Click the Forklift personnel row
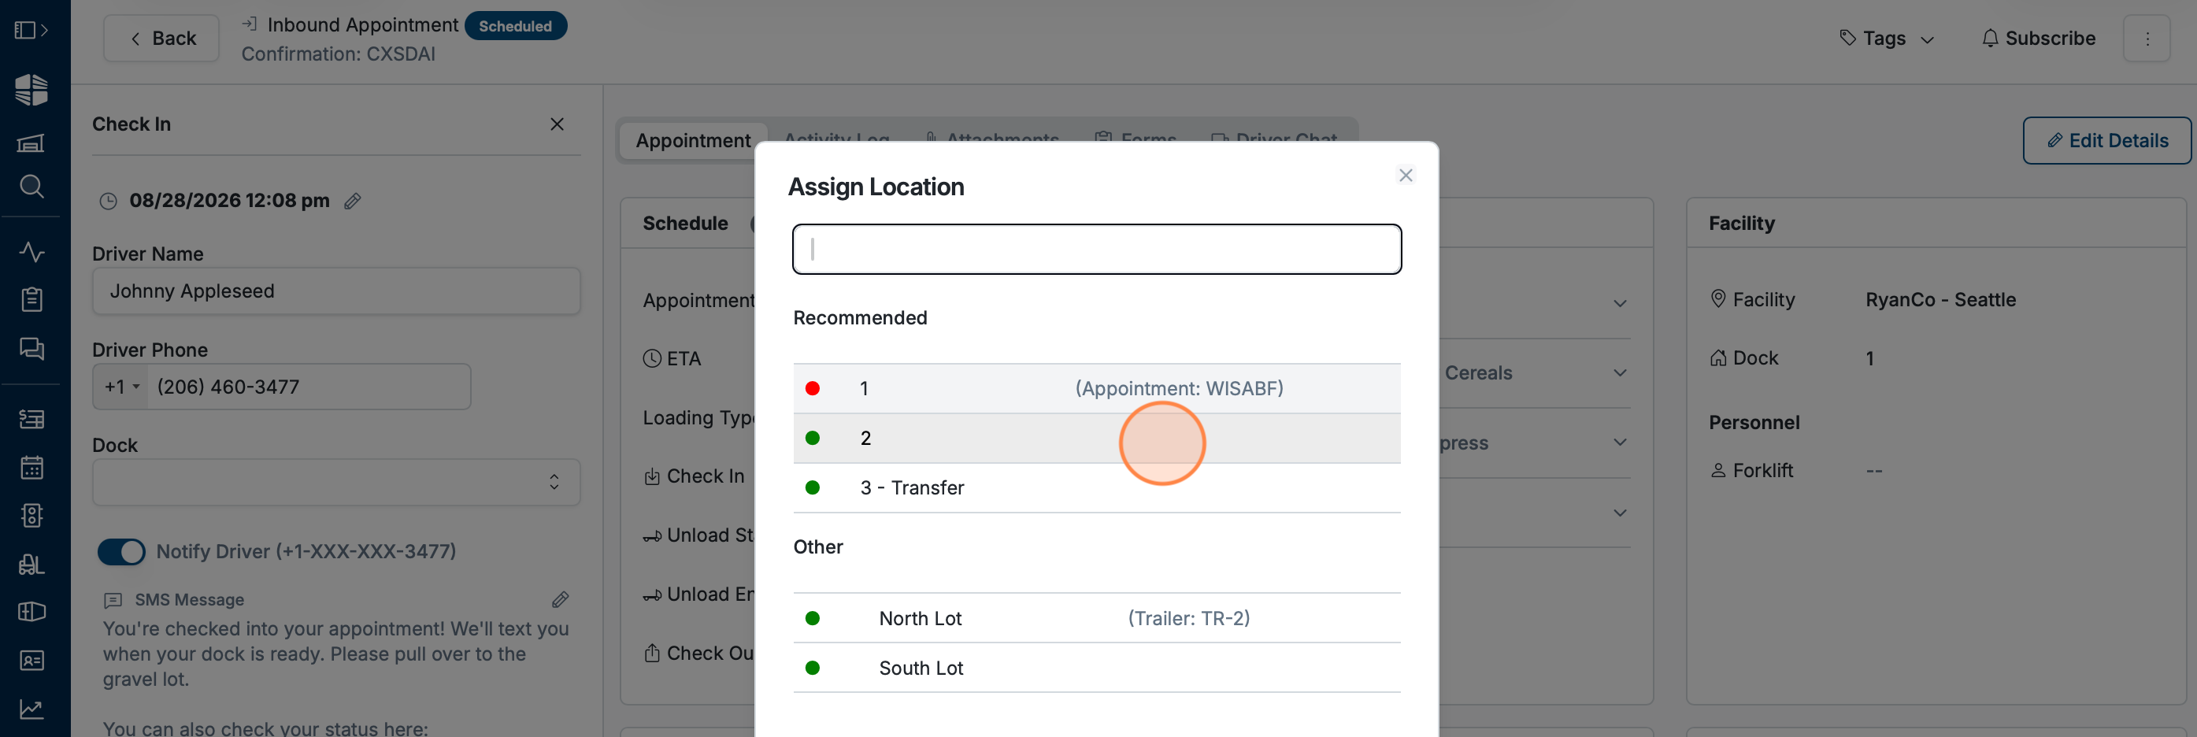Image resolution: width=2197 pixels, height=737 pixels. (1795, 471)
